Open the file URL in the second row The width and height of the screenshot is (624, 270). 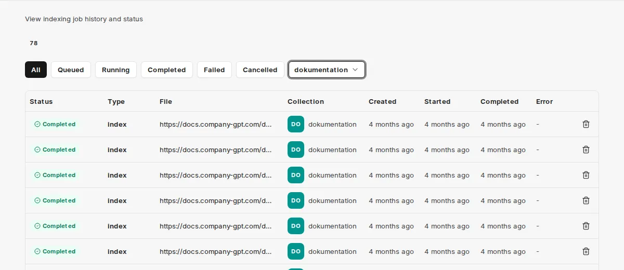coord(215,150)
